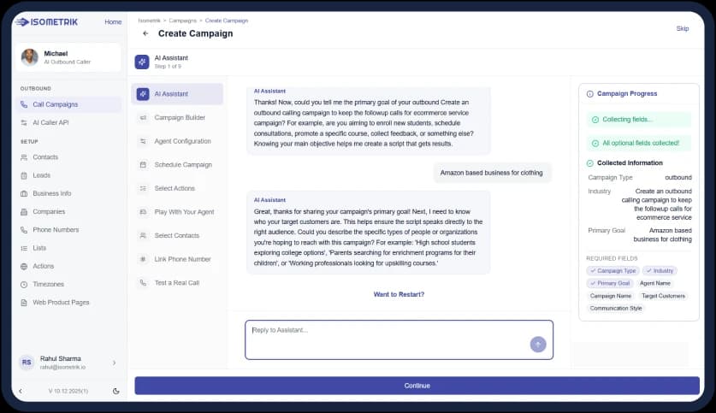716x413 pixels.
Task: Click the AI Assistant header sparkle icon
Action: [x=142, y=62]
